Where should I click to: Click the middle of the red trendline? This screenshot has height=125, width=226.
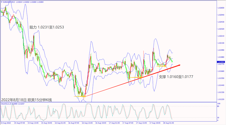click(x=132, y=81)
